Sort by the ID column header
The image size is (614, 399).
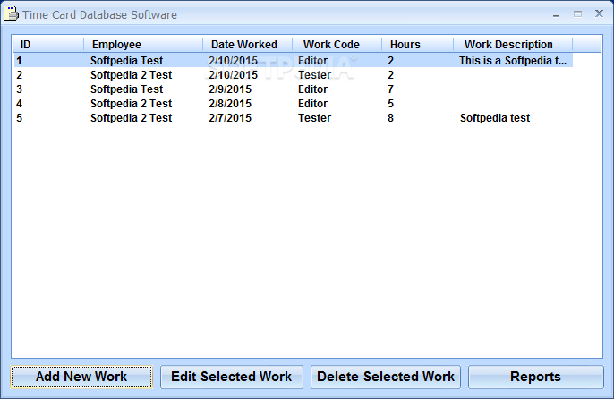[x=47, y=44]
